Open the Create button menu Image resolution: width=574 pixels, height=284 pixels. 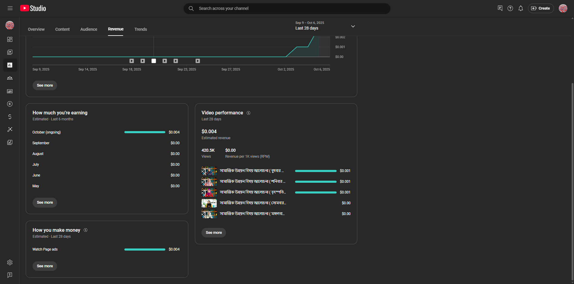coord(541,8)
